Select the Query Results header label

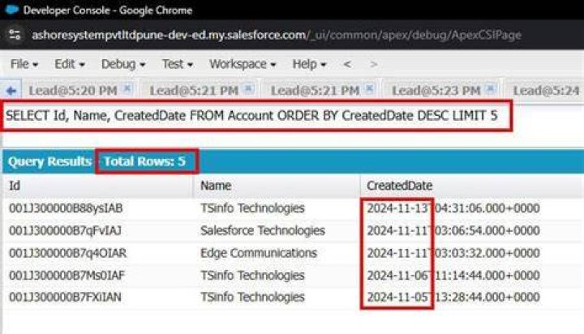click(49, 161)
